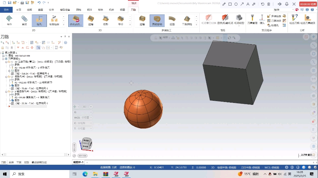Select the 3D 投影 projection toolpath
Viewport: 318px width, 178px height.
point(106,20)
